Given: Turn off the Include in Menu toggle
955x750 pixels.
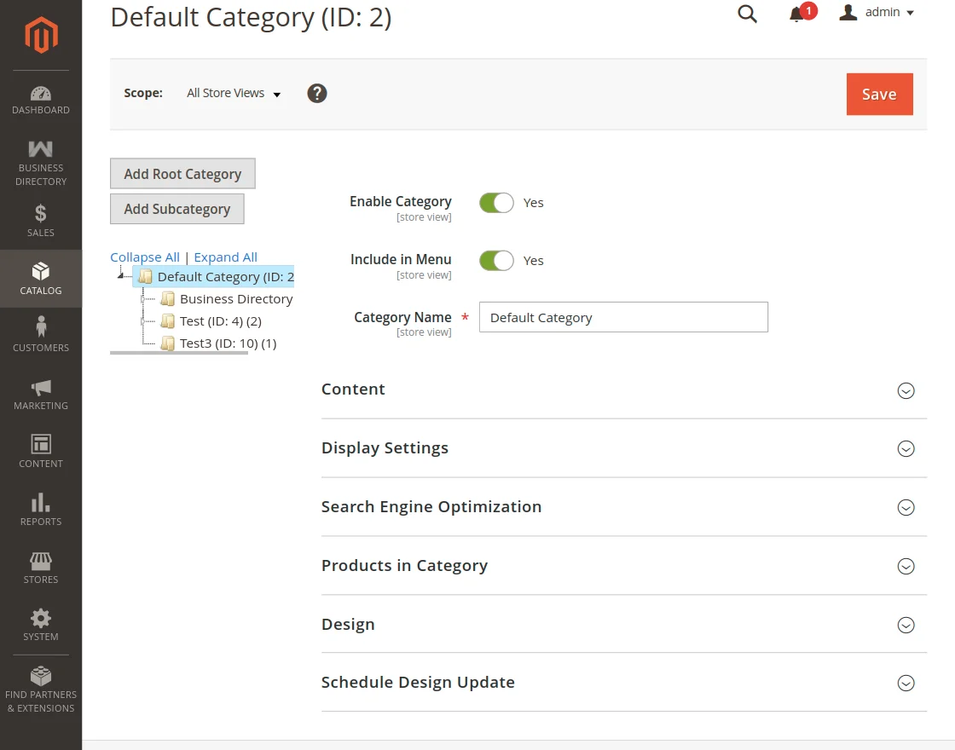Looking at the screenshot, I should (x=496, y=260).
